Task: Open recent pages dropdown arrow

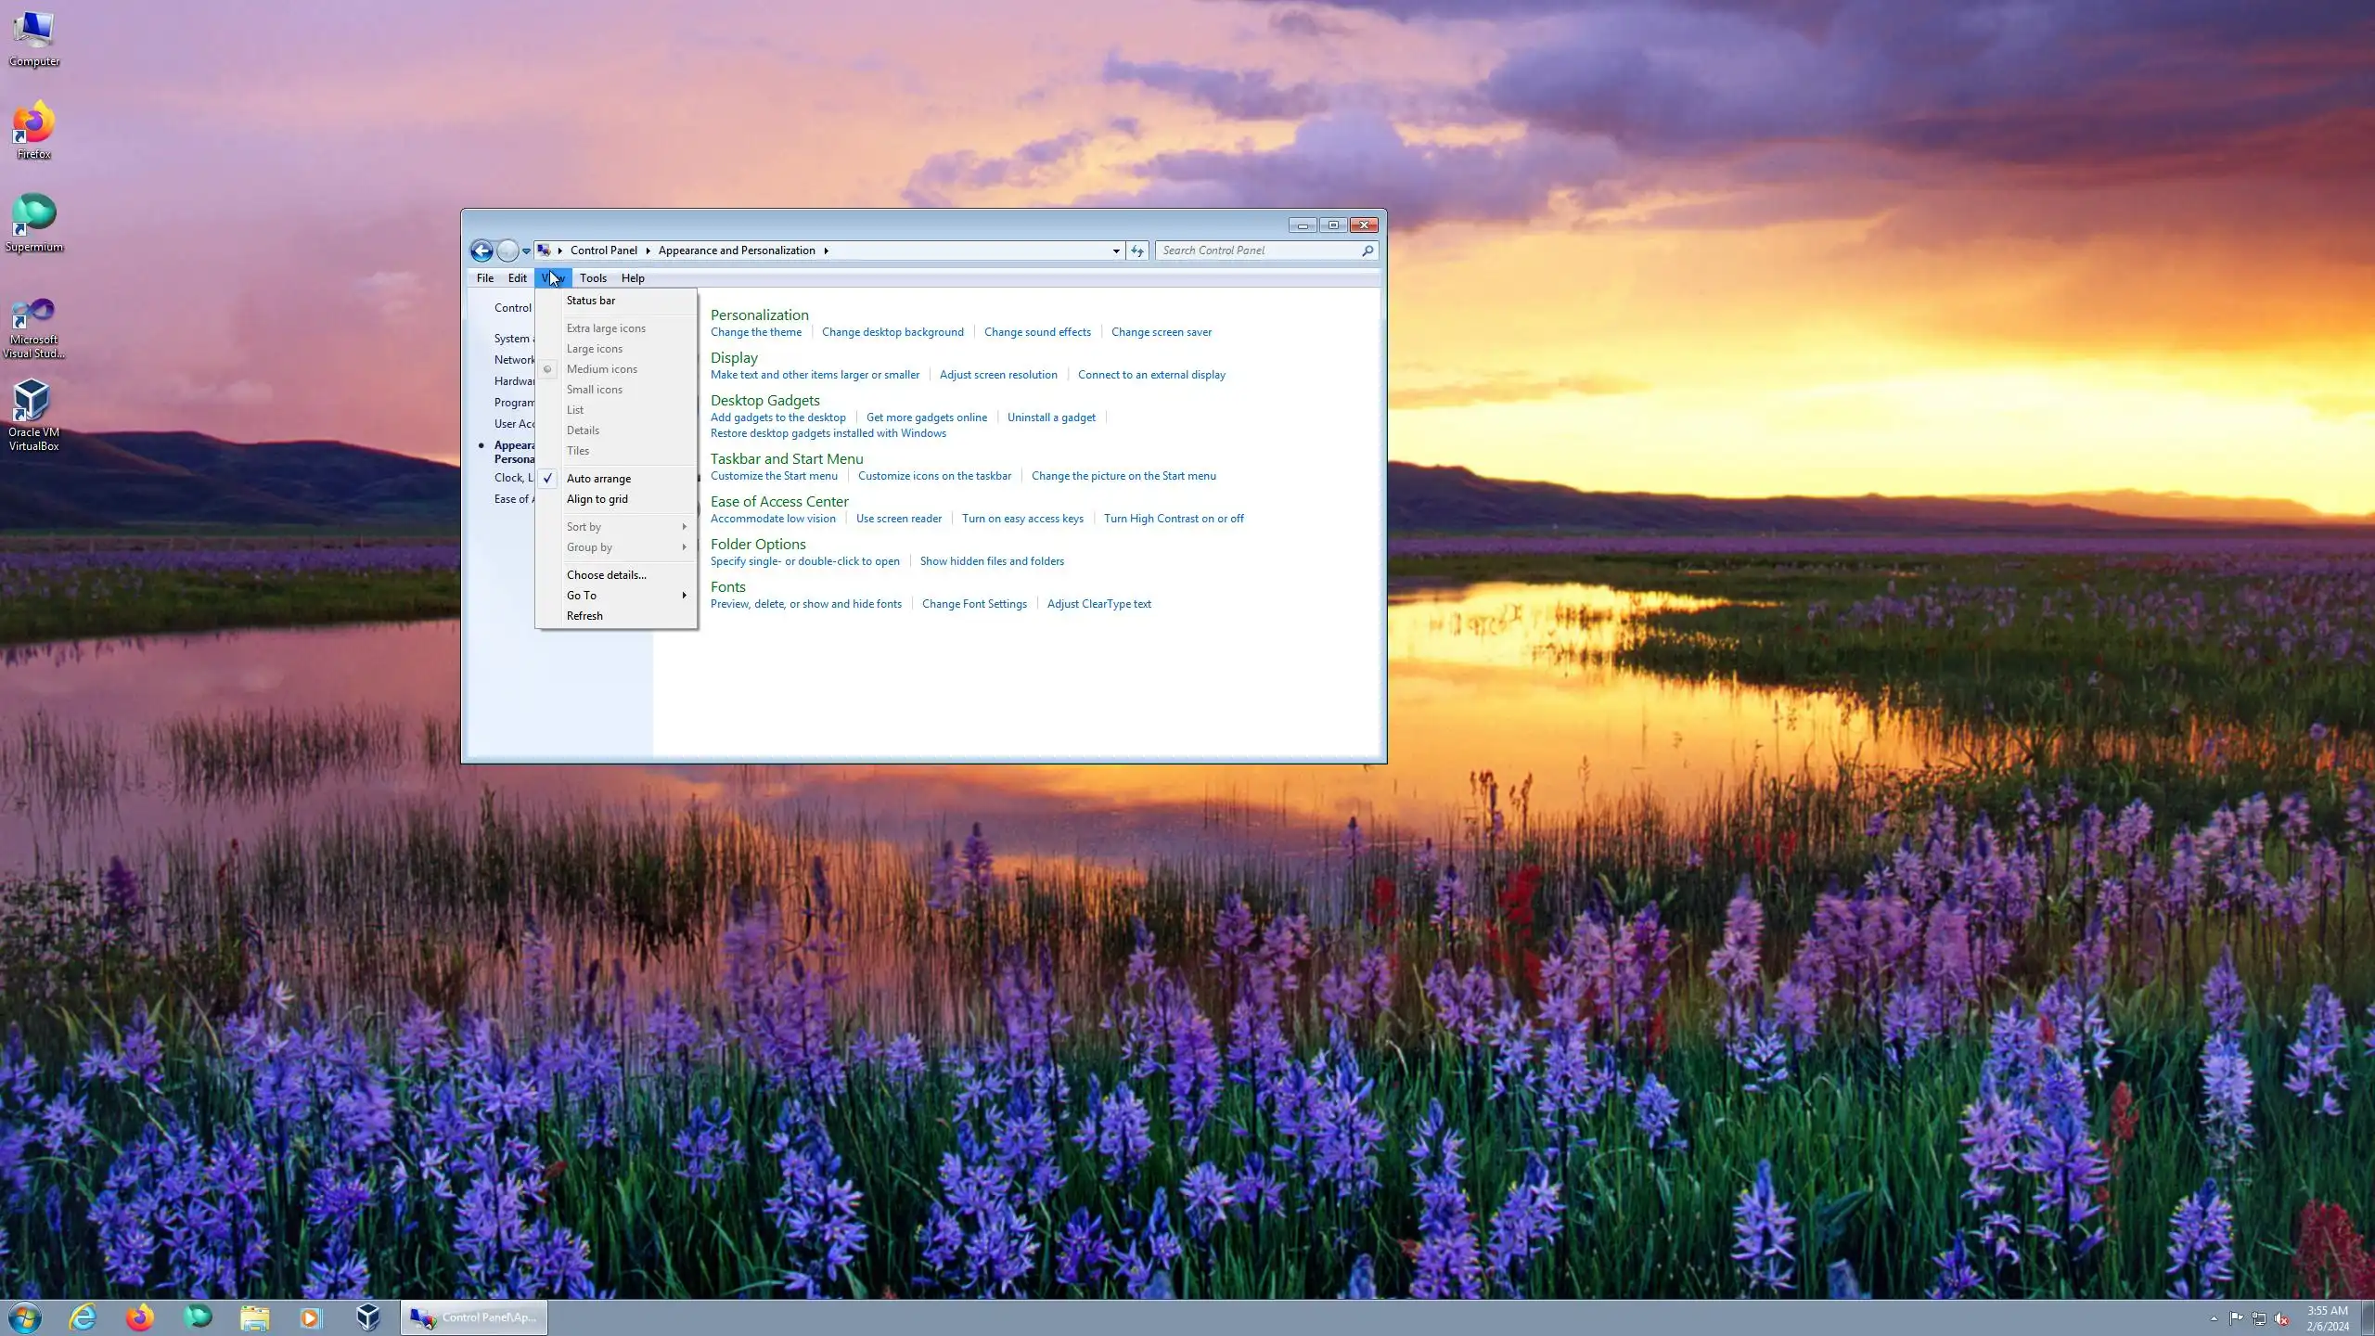Action: pyautogui.click(x=526, y=250)
